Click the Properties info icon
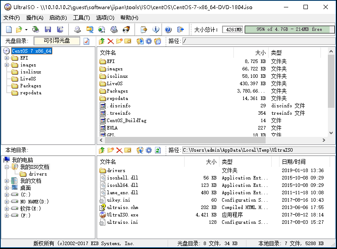This screenshot has height=249, width=337. pyautogui.click(x=156, y=30)
